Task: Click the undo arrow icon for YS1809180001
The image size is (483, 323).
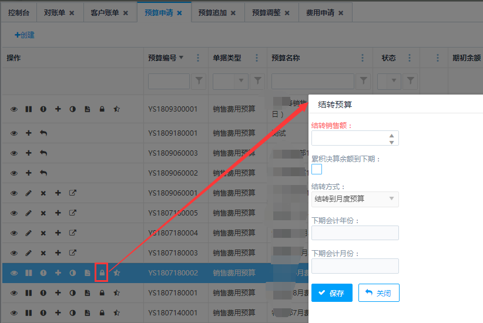Action: pyautogui.click(x=43, y=133)
